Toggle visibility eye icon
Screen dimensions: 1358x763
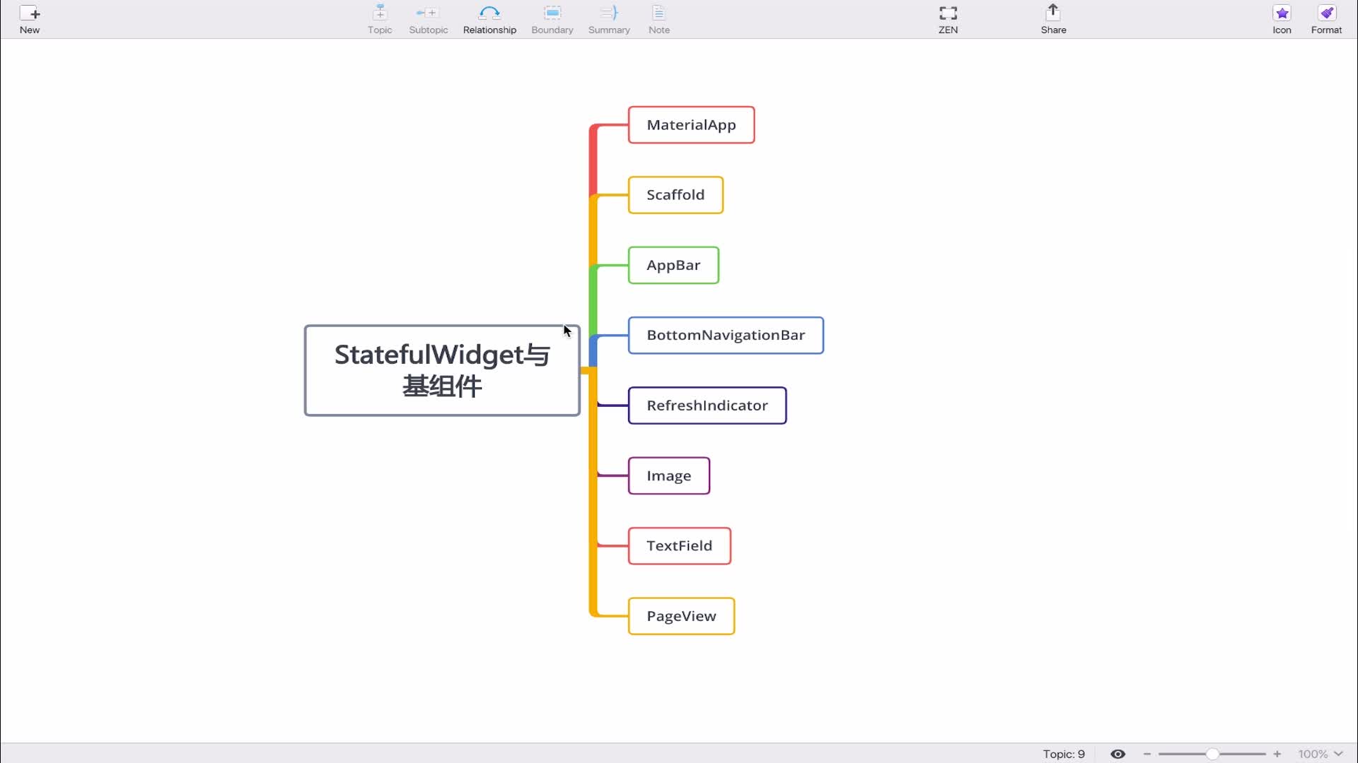point(1118,754)
